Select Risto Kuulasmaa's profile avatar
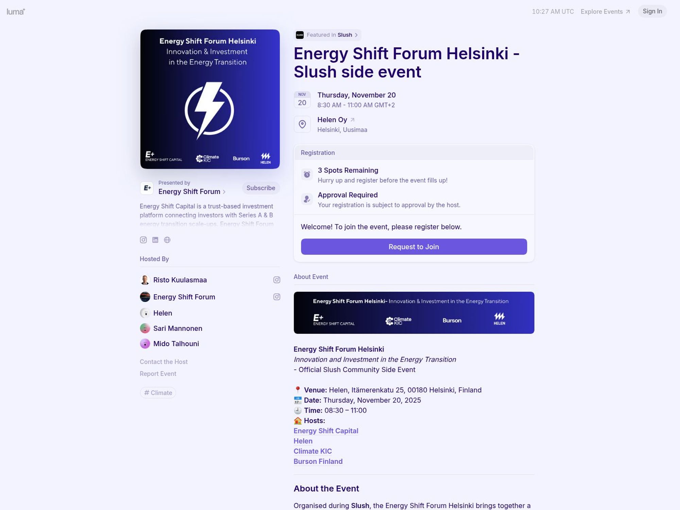 144,280
